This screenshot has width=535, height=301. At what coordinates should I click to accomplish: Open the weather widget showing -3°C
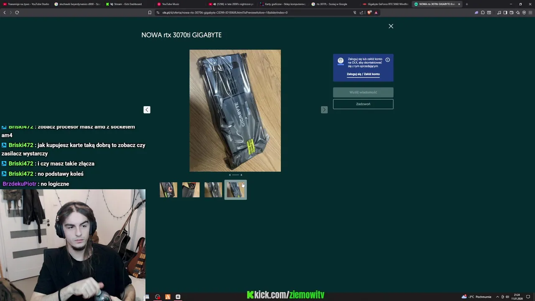476,297
